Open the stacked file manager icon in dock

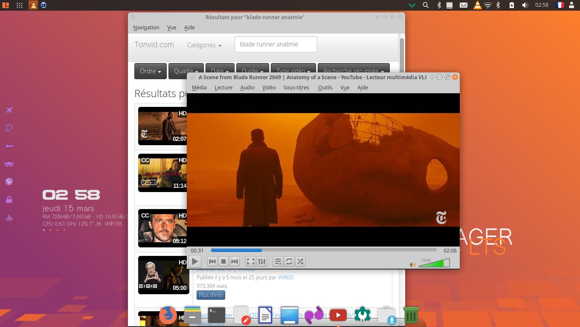(192, 316)
